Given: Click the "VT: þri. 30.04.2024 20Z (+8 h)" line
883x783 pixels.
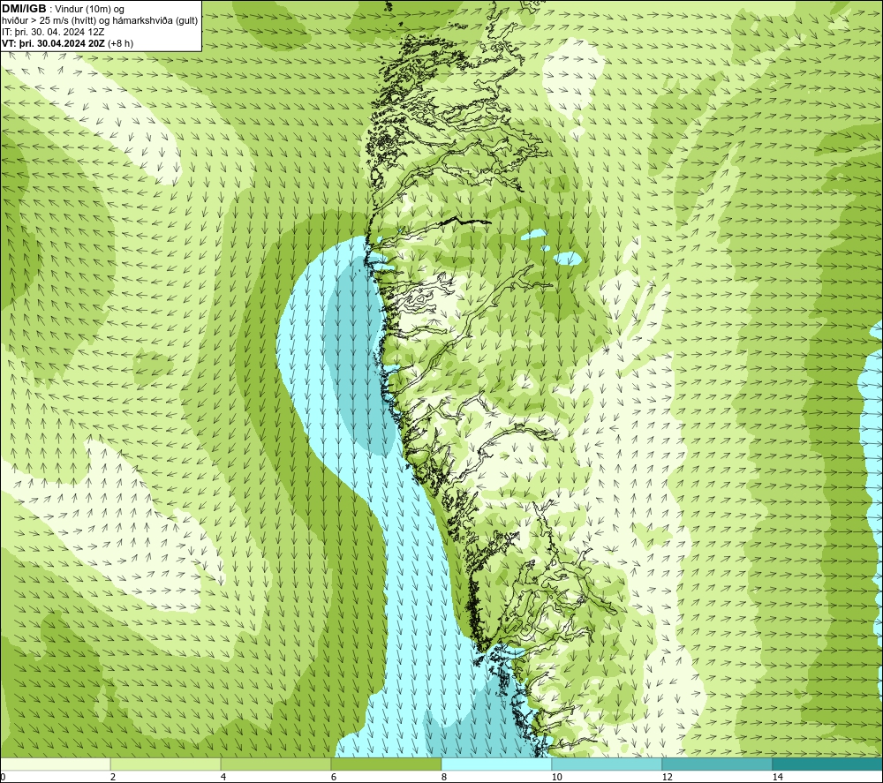Looking at the screenshot, I should (x=68, y=43).
